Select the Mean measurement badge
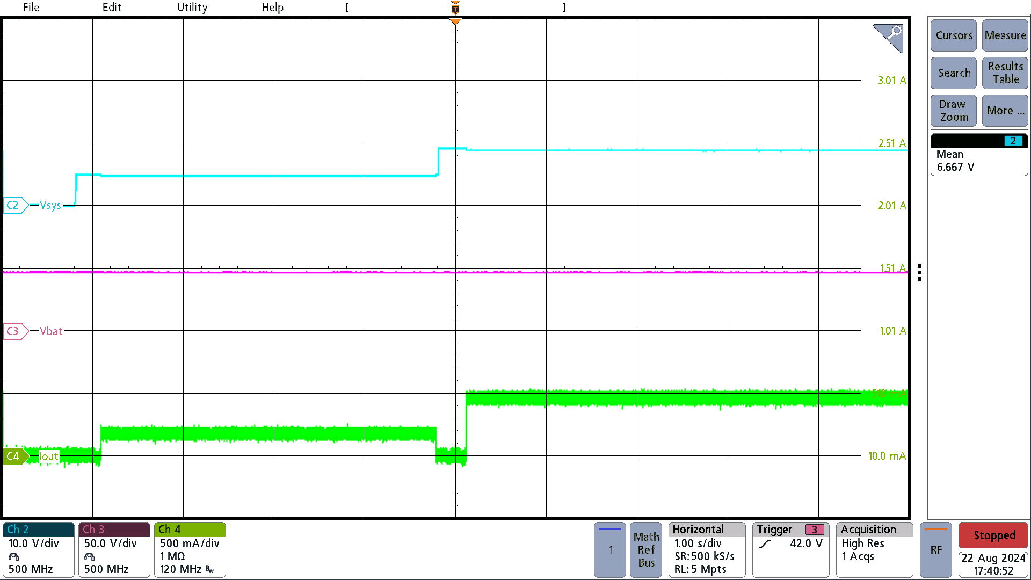The width and height of the screenshot is (1031, 580). pyautogui.click(x=979, y=155)
